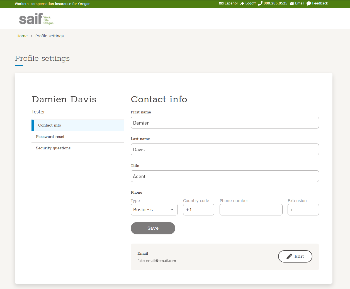This screenshot has height=289, width=350.
Task: Open the Password reset section
Action: (x=50, y=137)
